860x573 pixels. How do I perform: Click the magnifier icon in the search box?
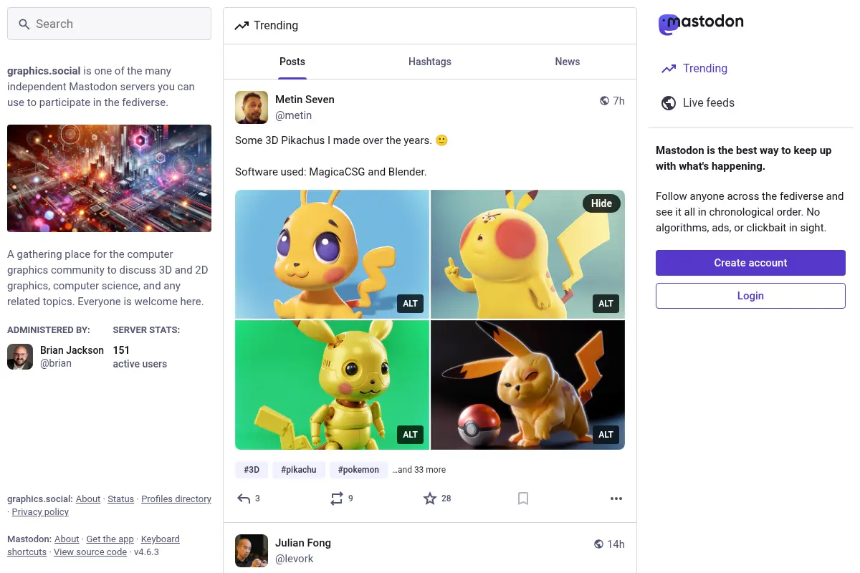click(x=24, y=24)
